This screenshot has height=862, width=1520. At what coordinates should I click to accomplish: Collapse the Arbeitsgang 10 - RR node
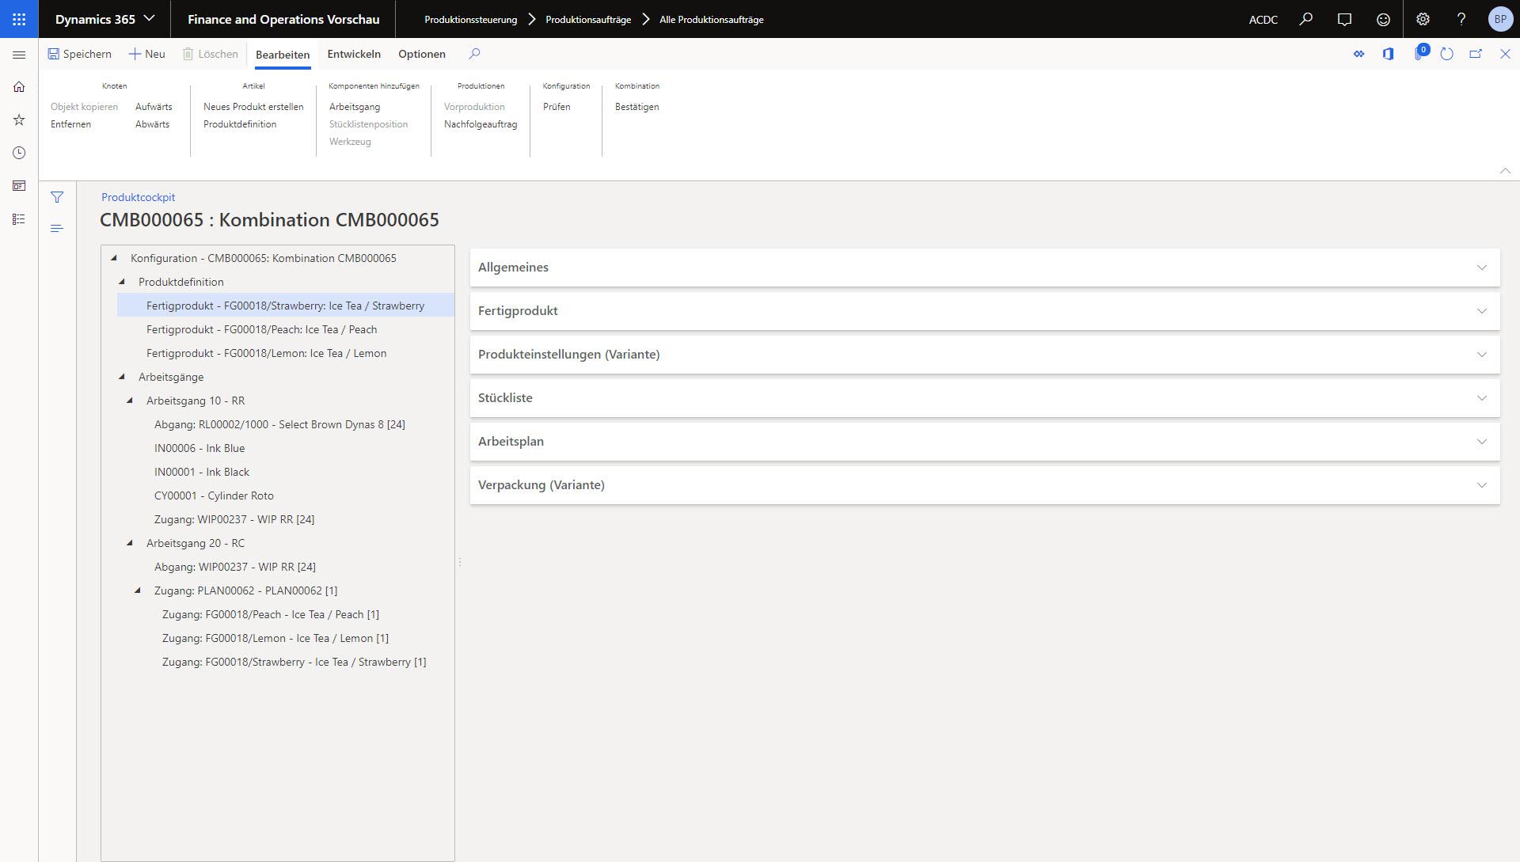130,401
